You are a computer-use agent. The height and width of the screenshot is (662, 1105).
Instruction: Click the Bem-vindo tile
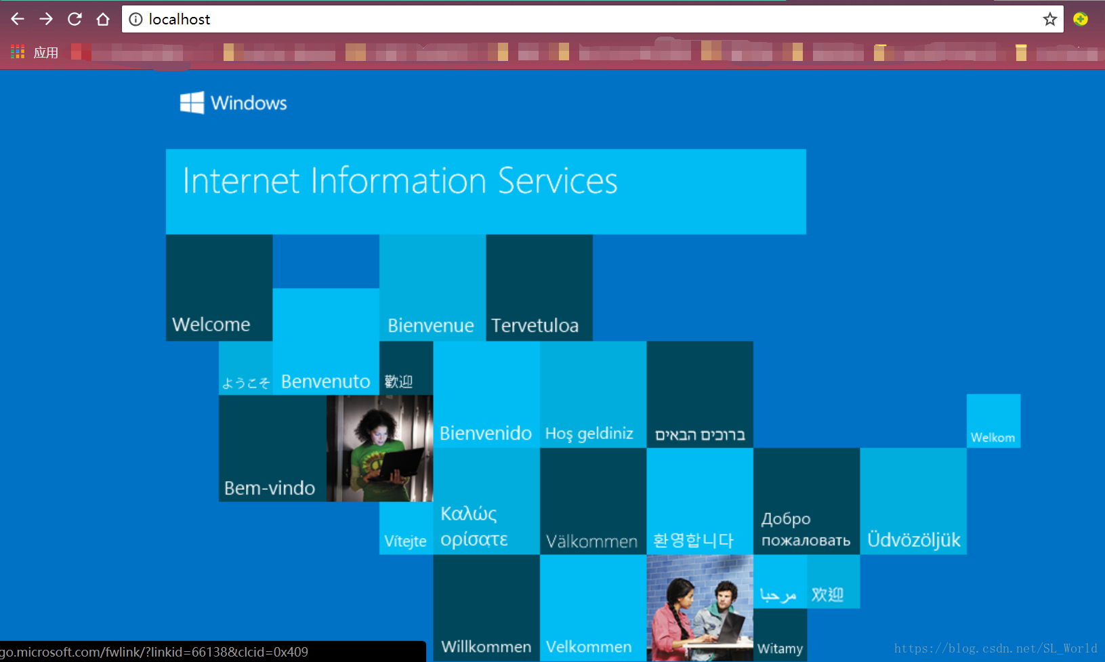pyautogui.click(x=272, y=448)
